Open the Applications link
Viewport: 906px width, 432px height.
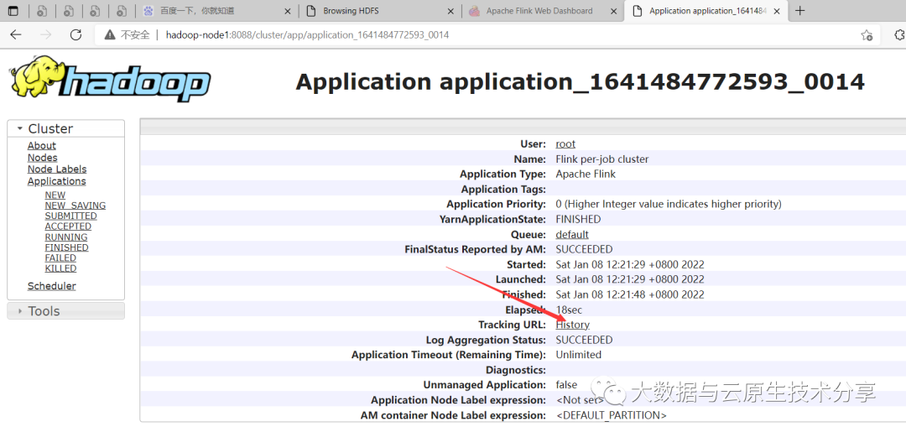coord(57,181)
